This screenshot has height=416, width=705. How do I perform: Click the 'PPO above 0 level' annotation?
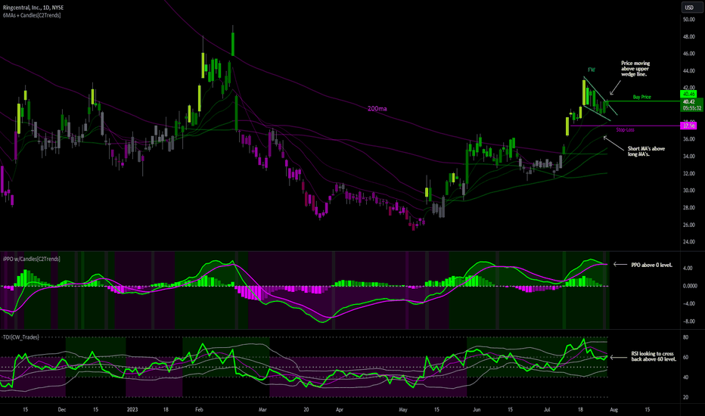651,265
